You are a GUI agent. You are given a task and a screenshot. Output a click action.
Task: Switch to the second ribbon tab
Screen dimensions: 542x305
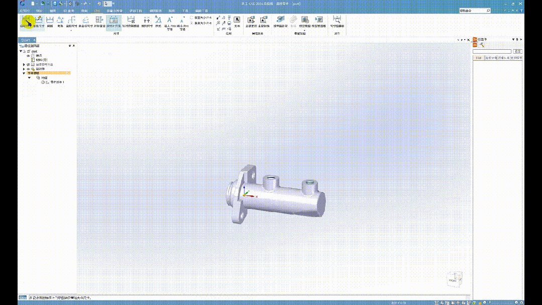[40, 11]
